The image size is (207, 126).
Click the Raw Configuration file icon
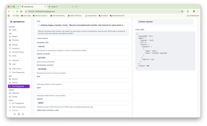[10, 107]
